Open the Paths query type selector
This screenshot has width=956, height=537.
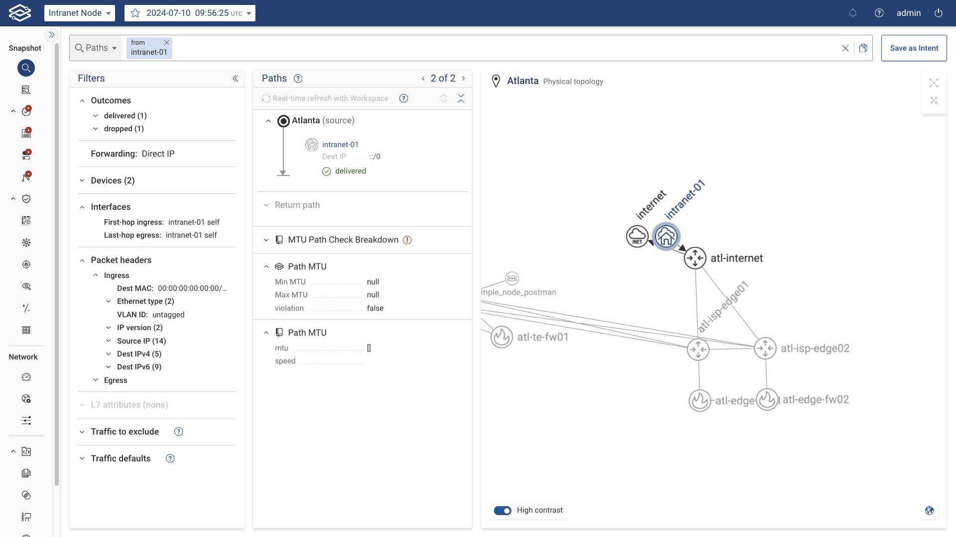96,48
